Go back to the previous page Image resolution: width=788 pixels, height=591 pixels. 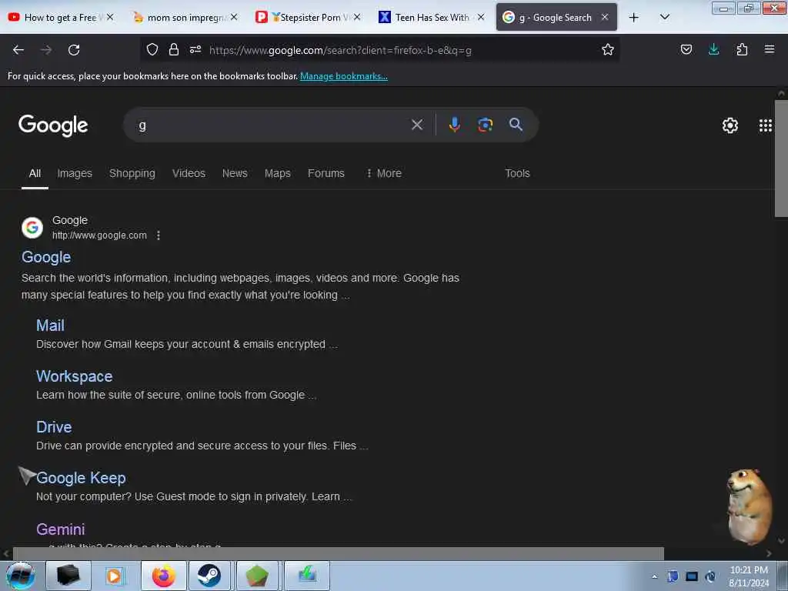pos(18,50)
